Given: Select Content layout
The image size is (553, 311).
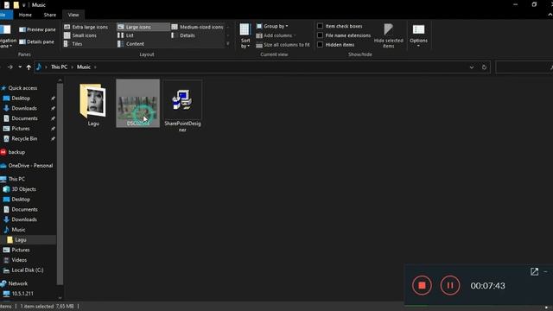Looking at the screenshot, I should 130,44.
